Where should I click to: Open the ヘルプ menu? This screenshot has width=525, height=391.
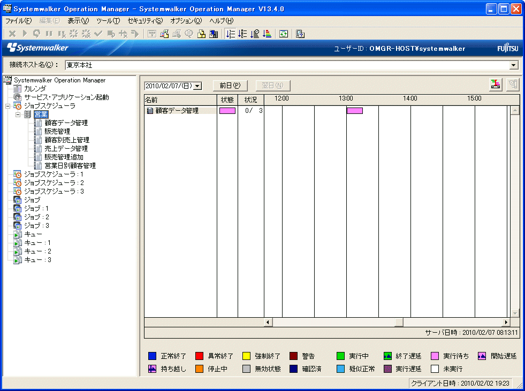click(222, 21)
